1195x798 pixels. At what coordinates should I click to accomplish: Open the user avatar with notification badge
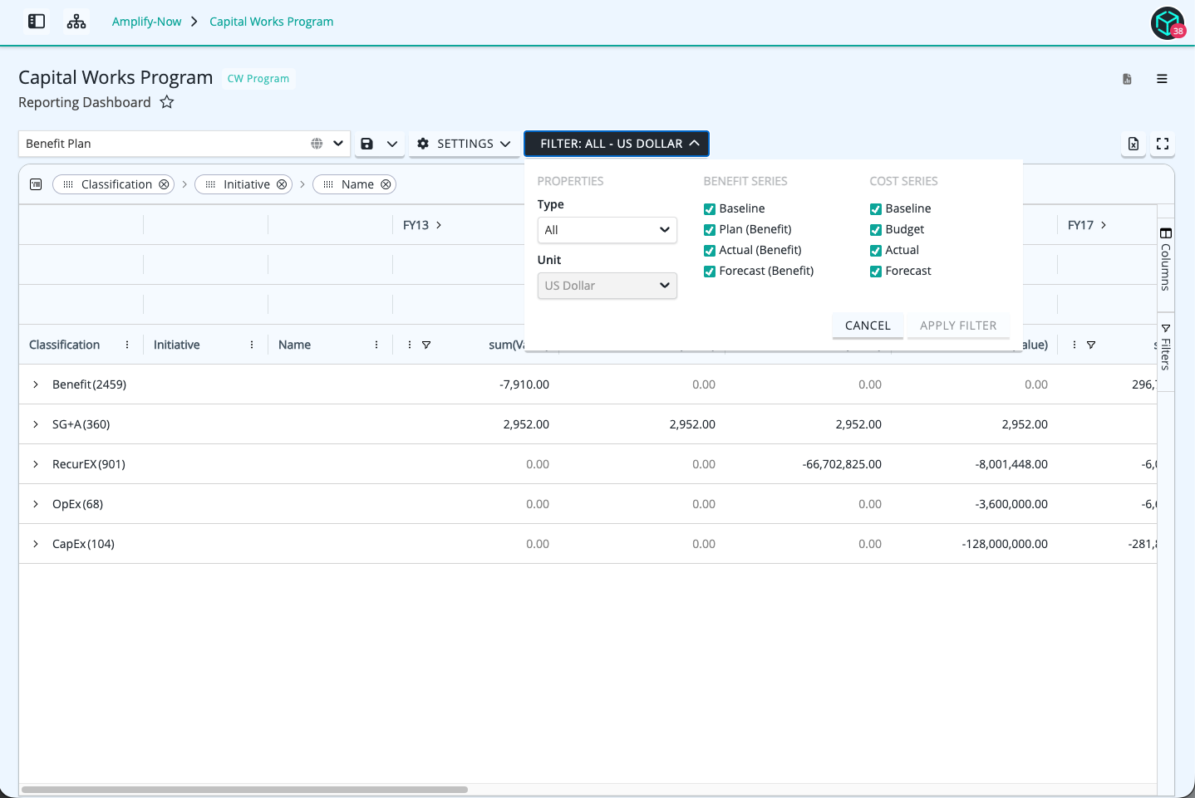tap(1168, 22)
